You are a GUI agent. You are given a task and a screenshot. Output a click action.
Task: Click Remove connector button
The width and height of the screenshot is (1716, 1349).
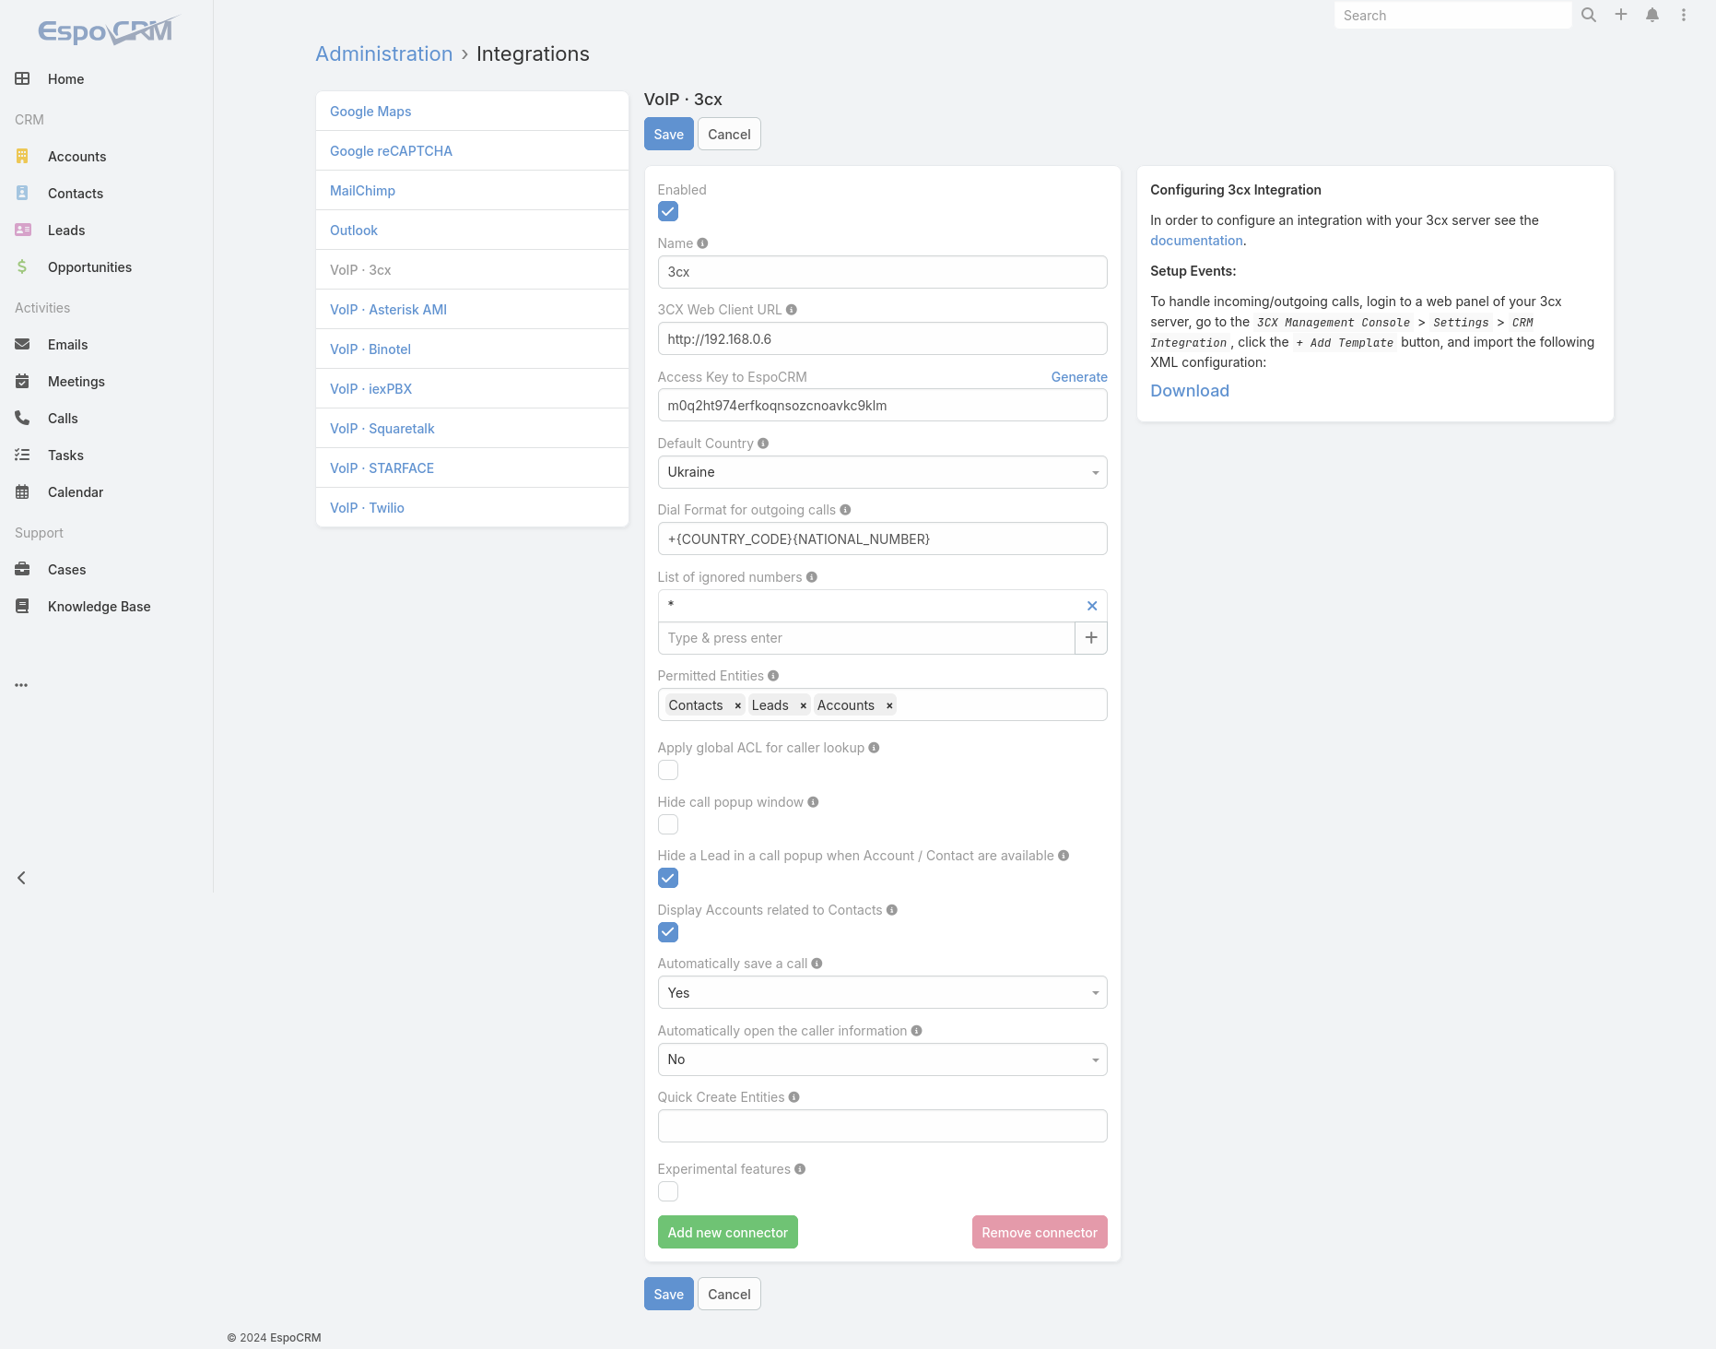tap(1040, 1233)
